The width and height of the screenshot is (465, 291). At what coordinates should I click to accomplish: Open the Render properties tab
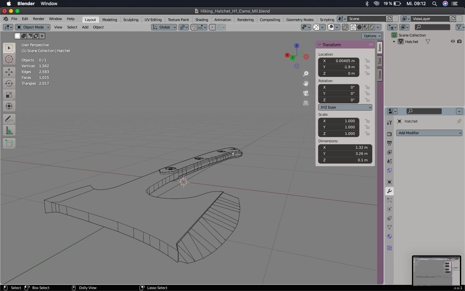tap(389, 134)
